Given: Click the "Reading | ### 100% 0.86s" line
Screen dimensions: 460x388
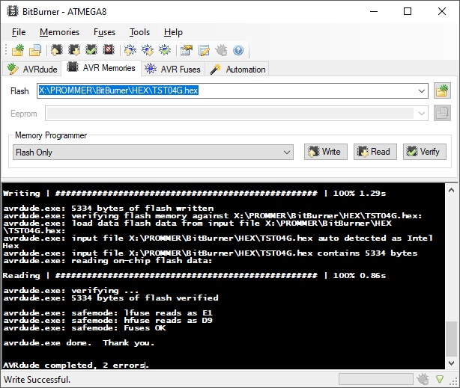Looking at the screenshot, I should pos(194,276).
